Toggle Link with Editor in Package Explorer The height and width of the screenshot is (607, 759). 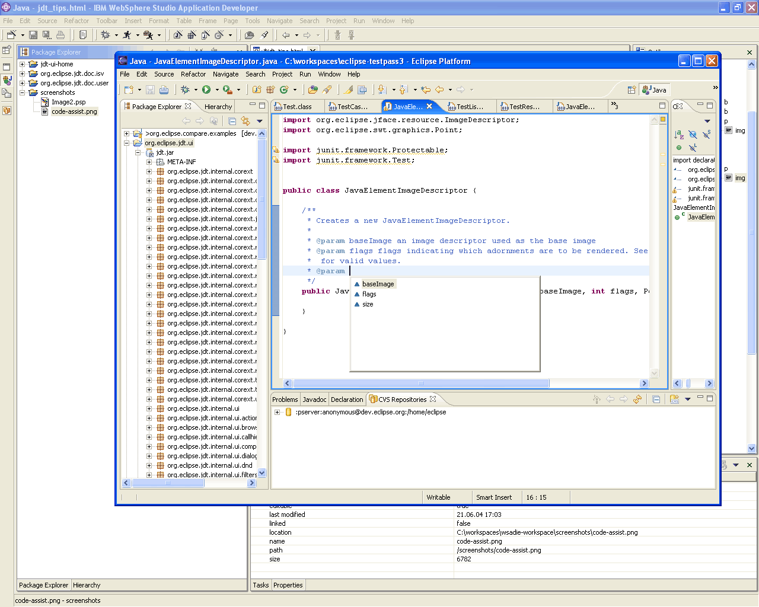245,121
